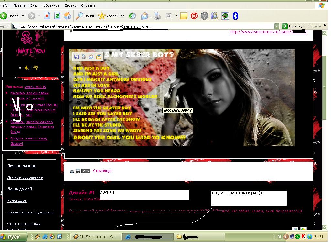This screenshot has width=331, height=248.
Task: Open the Календарь link
Action: [x=17, y=201]
